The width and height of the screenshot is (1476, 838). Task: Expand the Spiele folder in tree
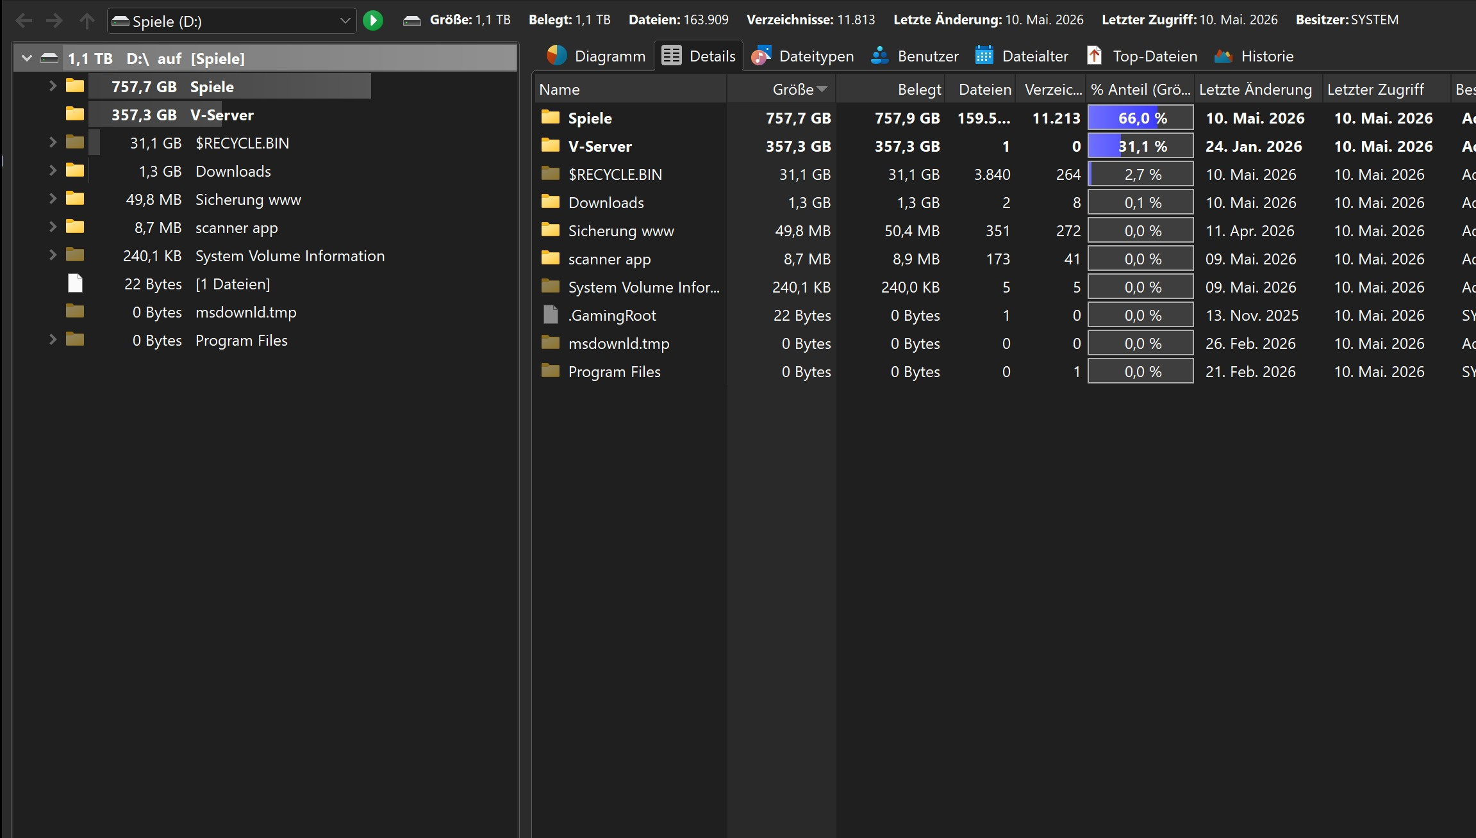click(53, 86)
